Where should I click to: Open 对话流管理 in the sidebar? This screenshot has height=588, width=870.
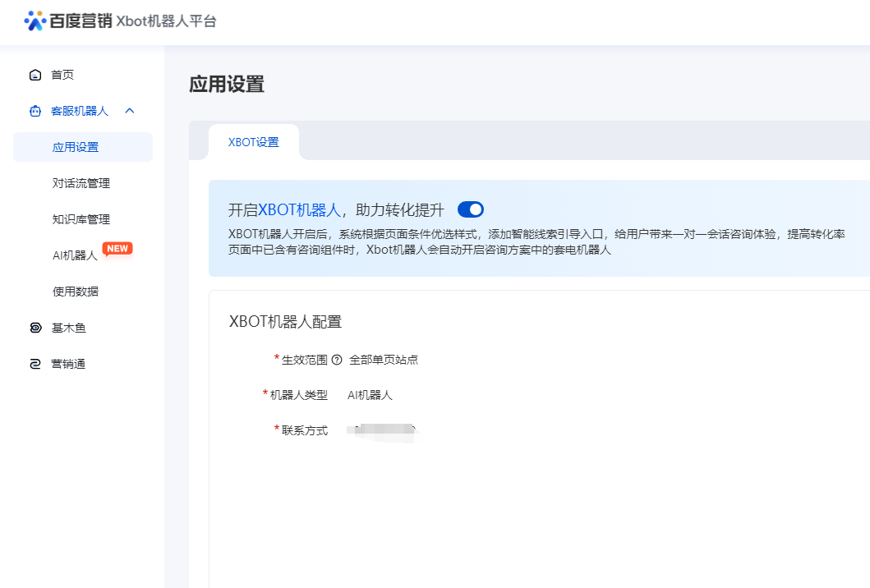(x=81, y=183)
